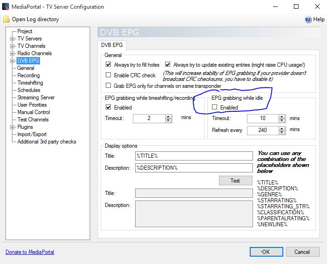
Task: Click the empty Description test output box
Action: click(194, 214)
